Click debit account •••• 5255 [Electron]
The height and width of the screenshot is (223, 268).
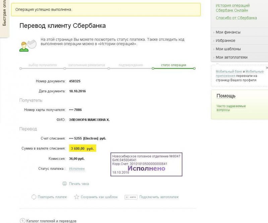[87, 138]
